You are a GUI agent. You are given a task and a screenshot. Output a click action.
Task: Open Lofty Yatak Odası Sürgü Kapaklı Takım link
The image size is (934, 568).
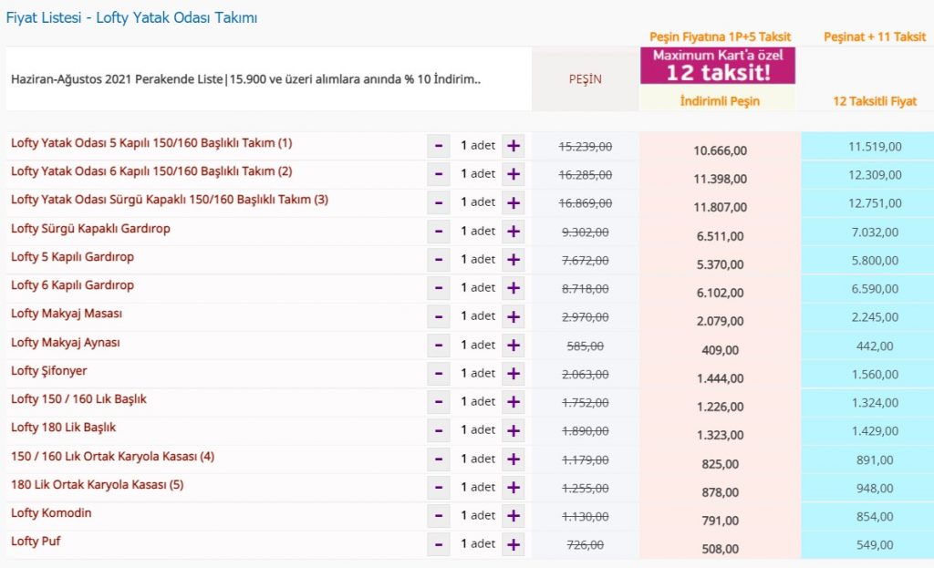point(170,200)
